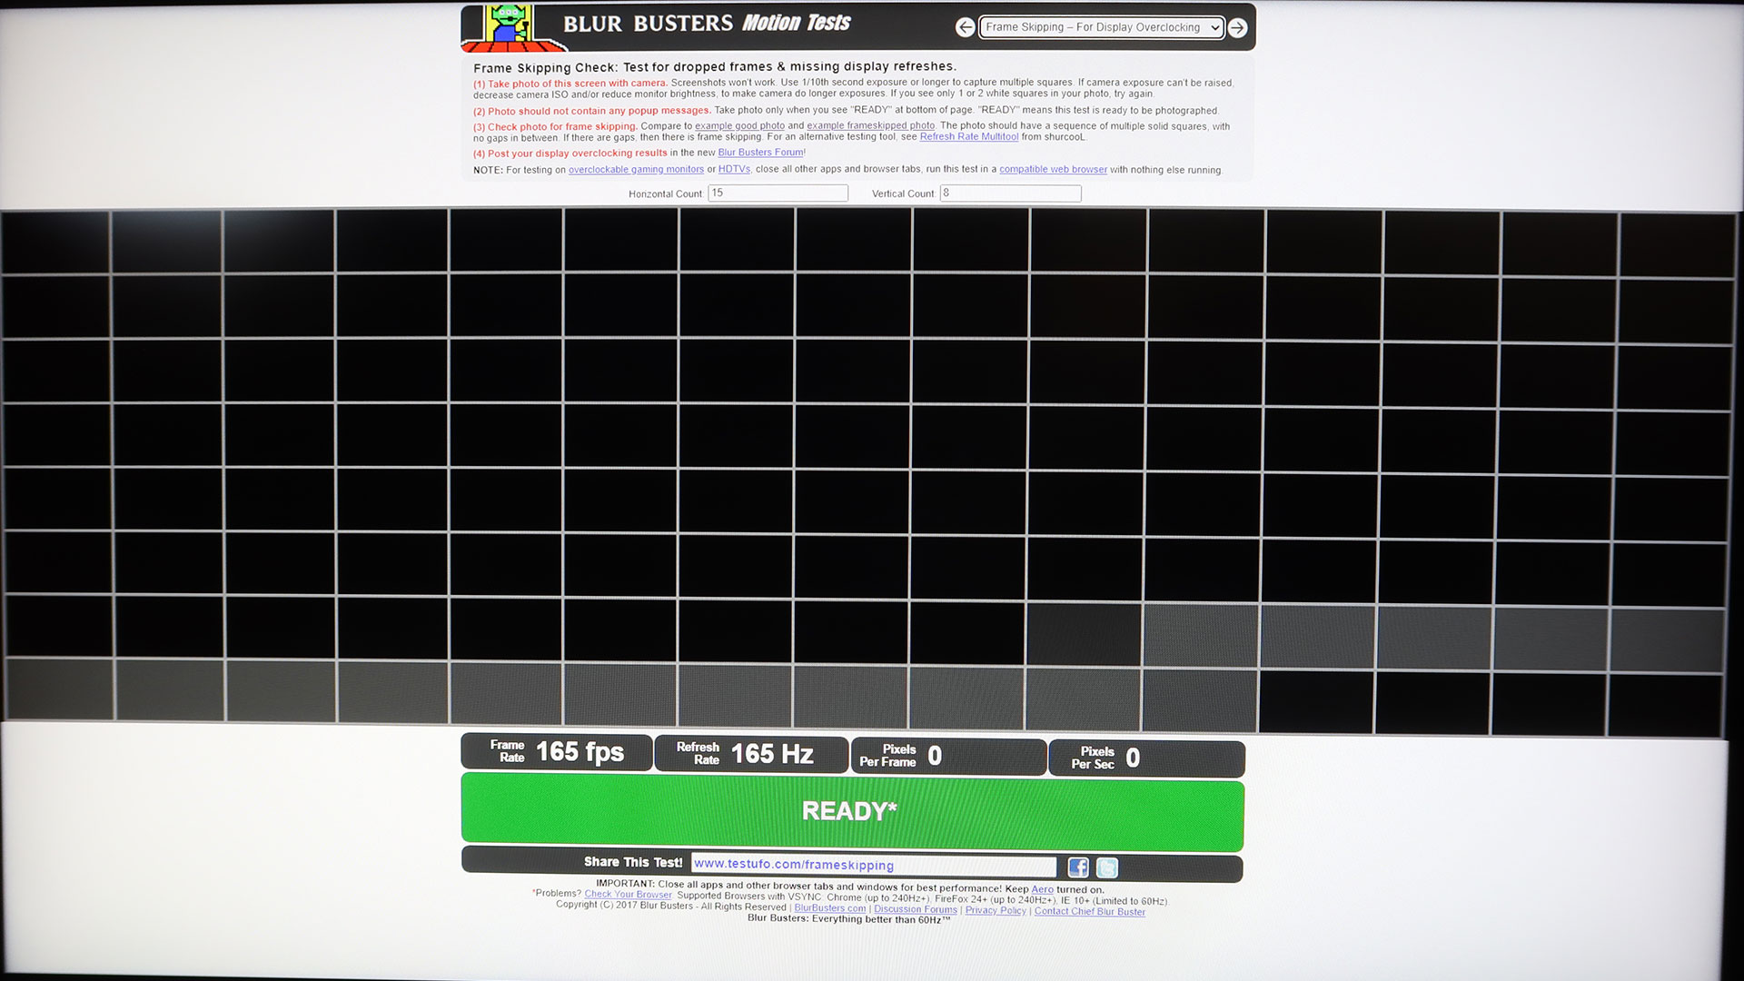The width and height of the screenshot is (1744, 981).
Task: Open the HDTVs link
Action: coord(734,170)
